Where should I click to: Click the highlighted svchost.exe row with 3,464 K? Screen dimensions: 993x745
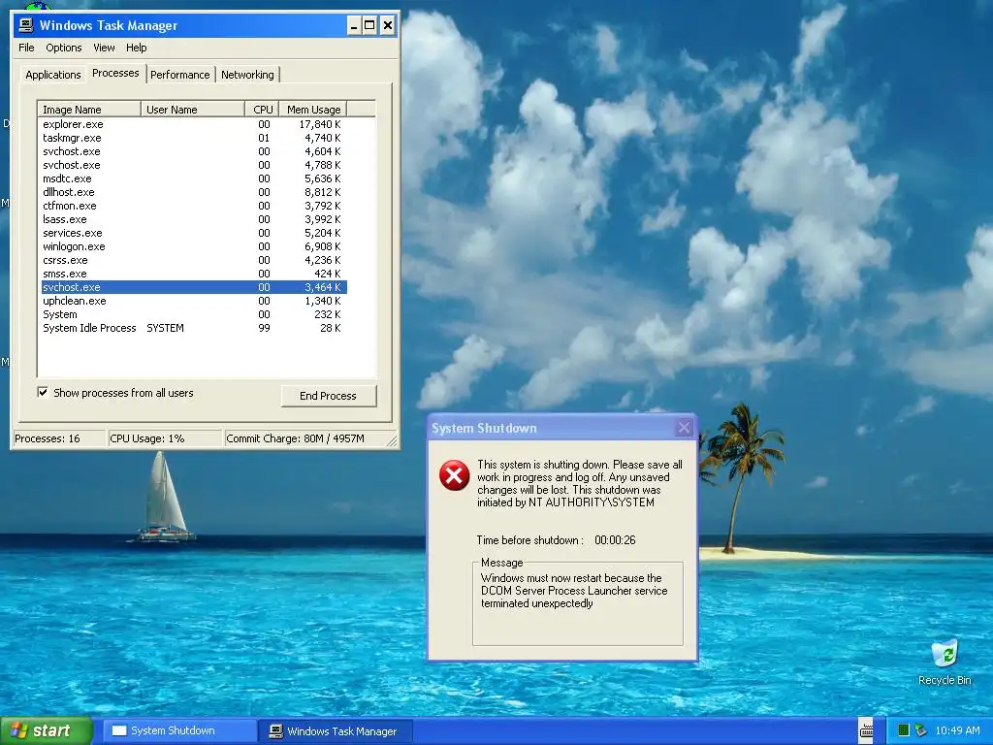(193, 287)
